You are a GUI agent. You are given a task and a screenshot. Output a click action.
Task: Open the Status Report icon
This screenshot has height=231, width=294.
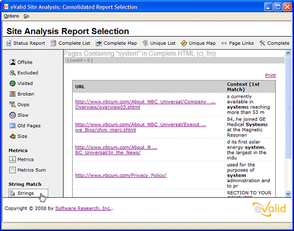pyautogui.click(x=9, y=43)
